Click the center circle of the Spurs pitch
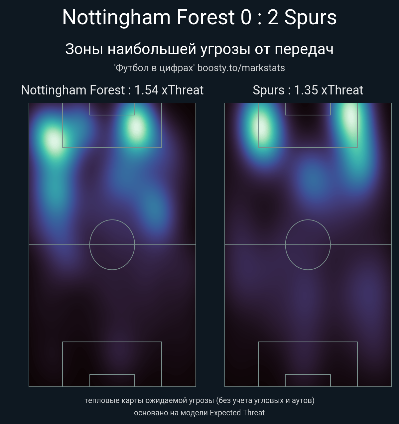 click(308, 245)
